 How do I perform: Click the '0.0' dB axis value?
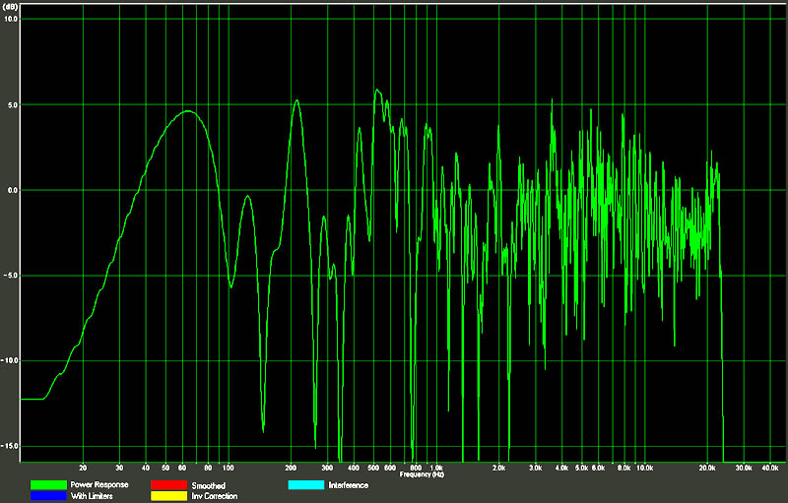(12, 190)
